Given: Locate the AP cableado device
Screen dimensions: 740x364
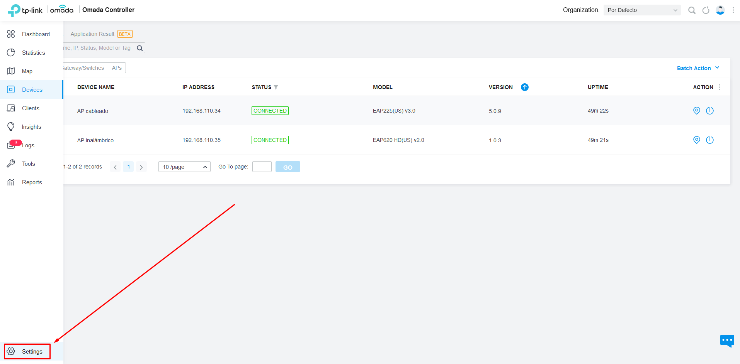Looking at the screenshot, I should click(696, 111).
